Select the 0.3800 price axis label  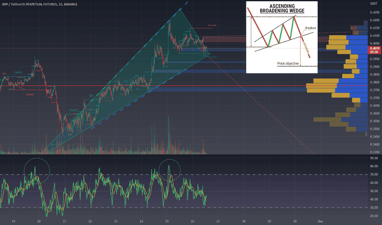coord(375,82)
